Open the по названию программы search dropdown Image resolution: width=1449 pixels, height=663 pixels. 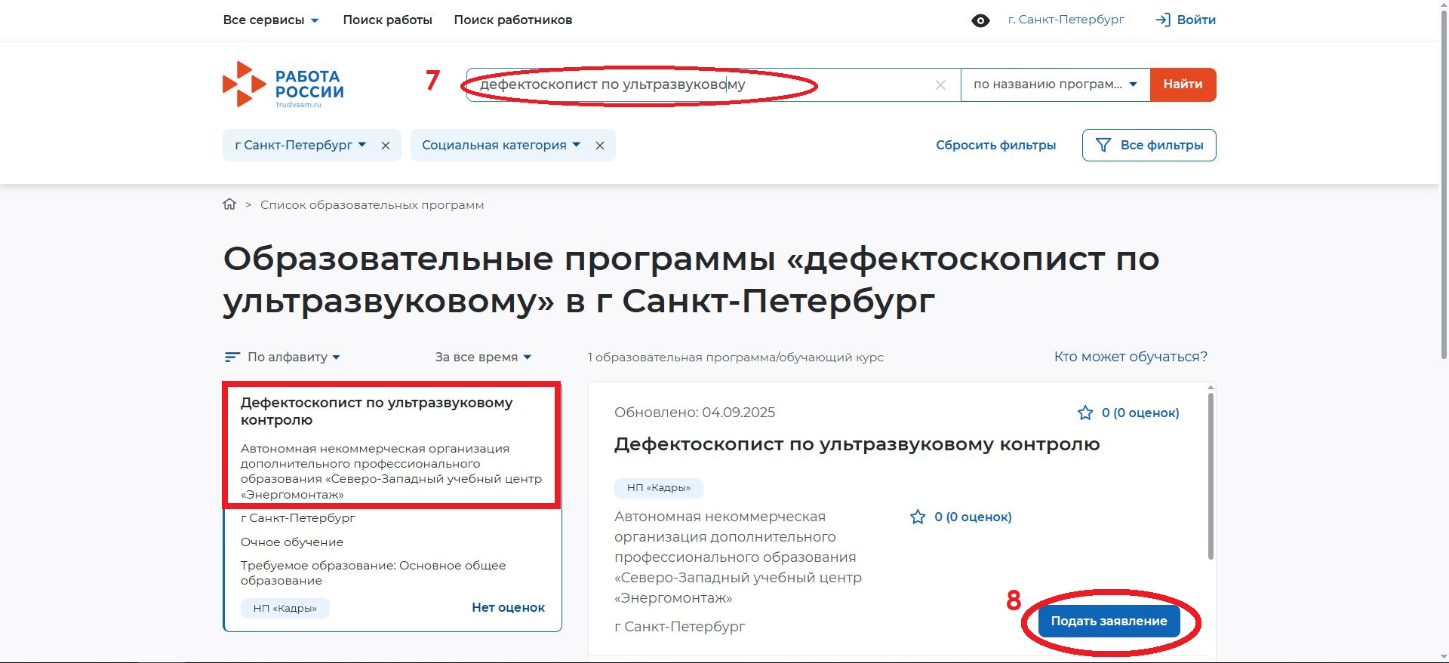[1054, 84]
